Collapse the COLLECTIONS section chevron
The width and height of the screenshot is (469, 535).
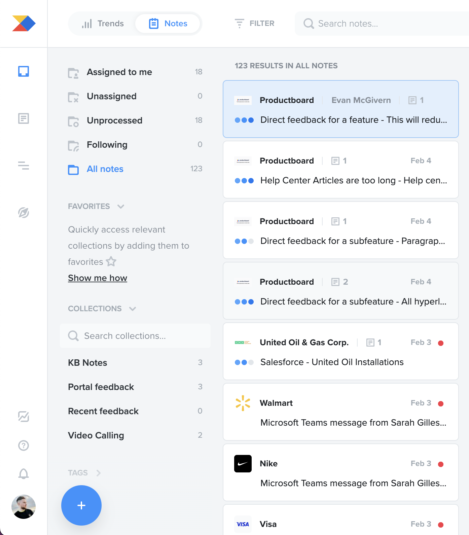click(x=133, y=309)
